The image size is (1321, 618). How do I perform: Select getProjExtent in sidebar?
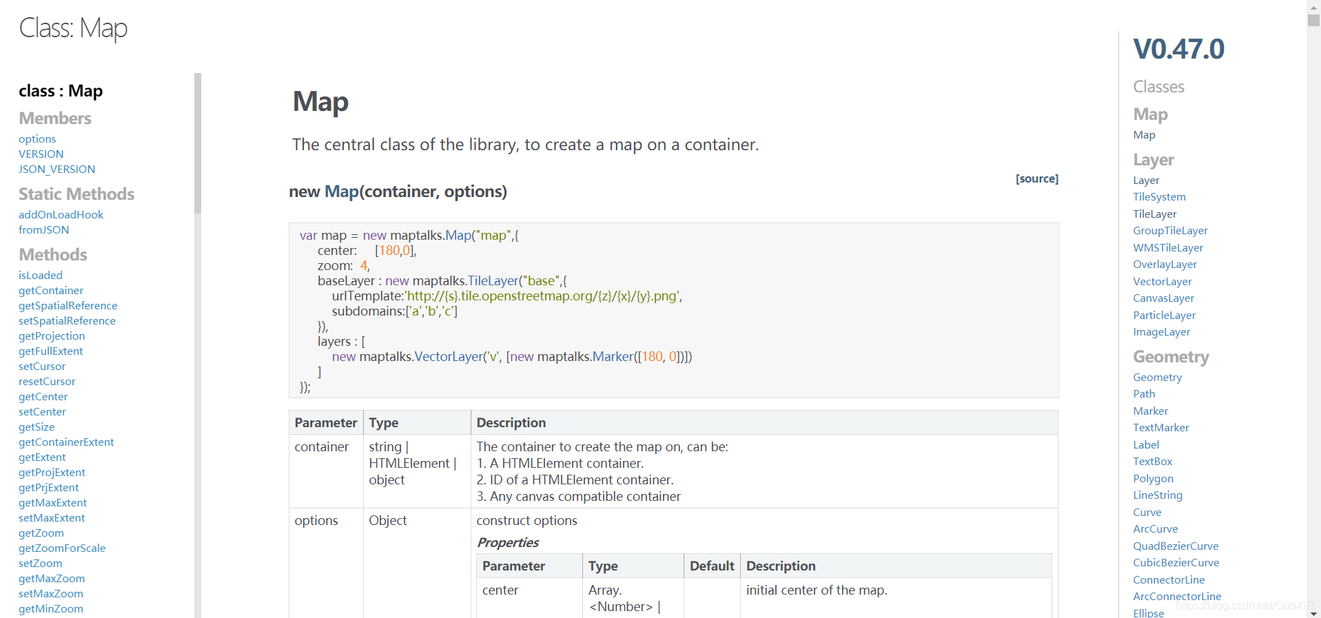tap(52, 473)
